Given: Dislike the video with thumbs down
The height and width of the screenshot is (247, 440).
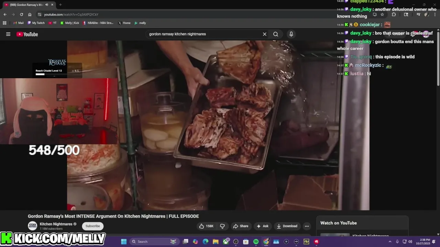Looking at the screenshot, I should [222, 226].
